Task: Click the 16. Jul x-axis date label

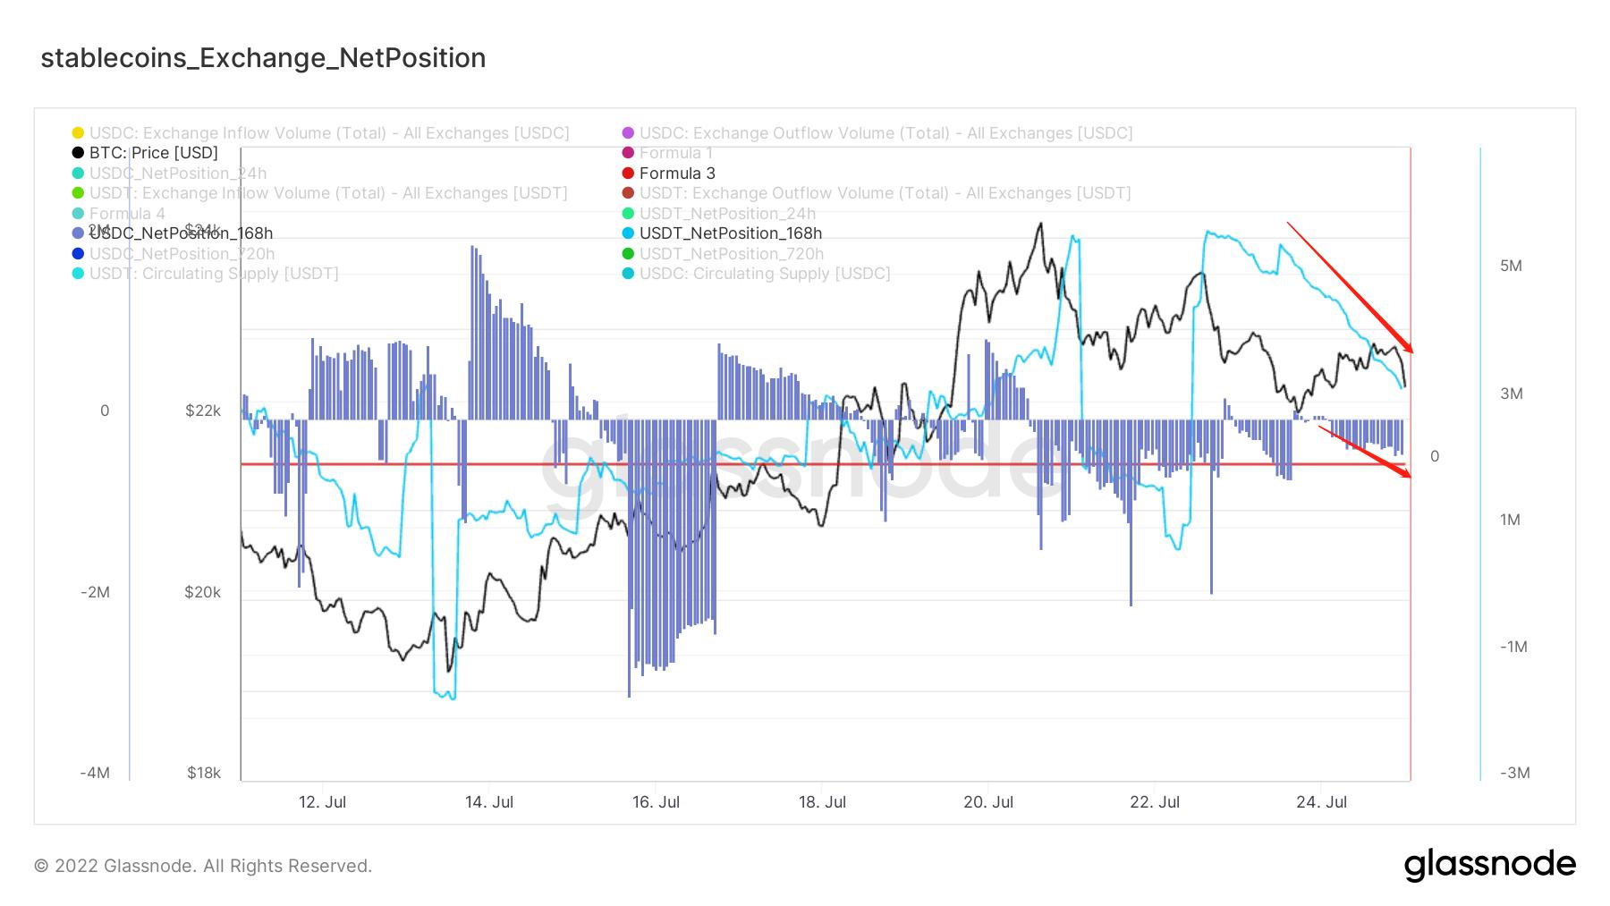Action: [x=656, y=802]
